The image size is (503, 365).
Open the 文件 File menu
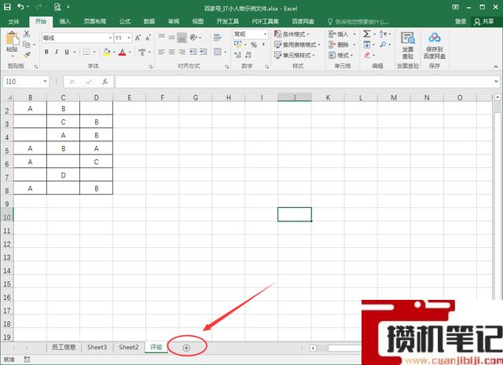(13, 21)
